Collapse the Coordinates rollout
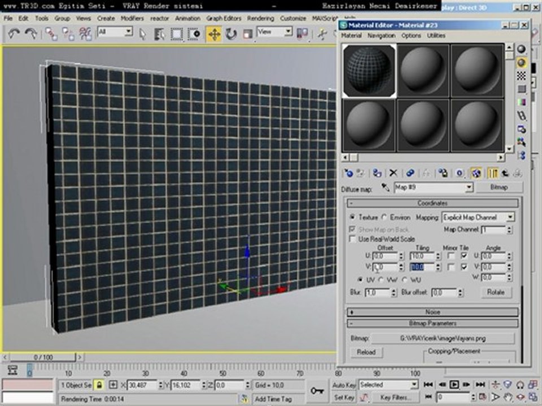 (x=432, y=203)
